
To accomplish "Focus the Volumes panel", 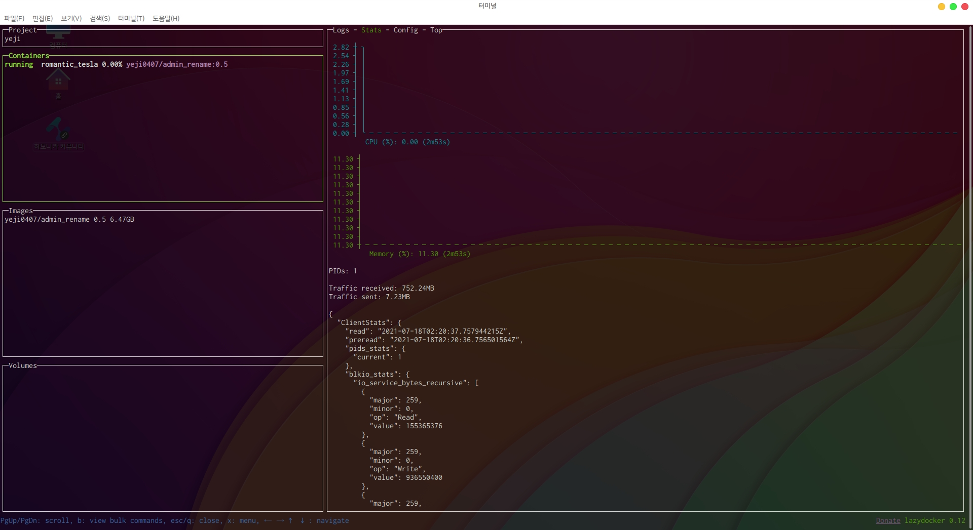I will click(162, 438).
